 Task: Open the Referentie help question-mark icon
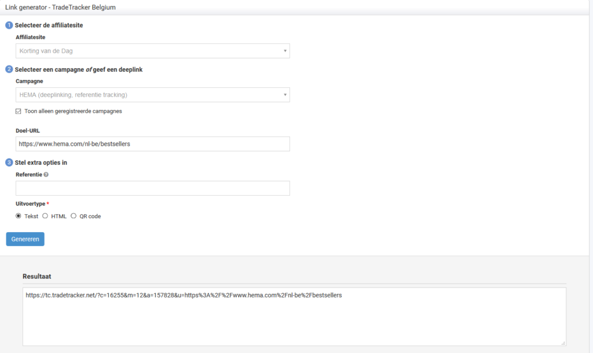46,174
